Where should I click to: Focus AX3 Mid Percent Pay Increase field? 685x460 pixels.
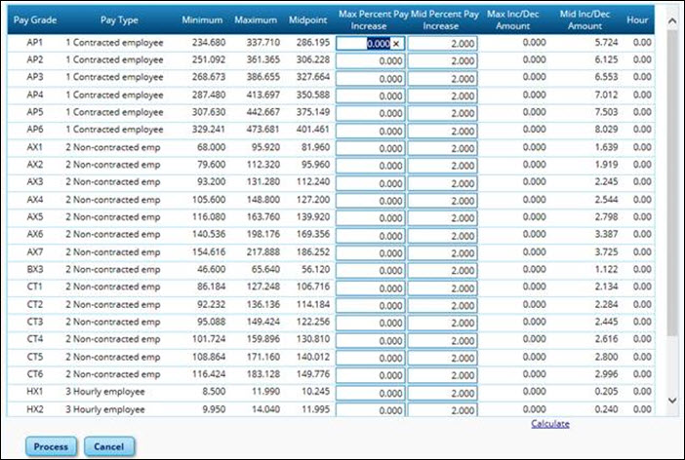[x=443, y=183]
